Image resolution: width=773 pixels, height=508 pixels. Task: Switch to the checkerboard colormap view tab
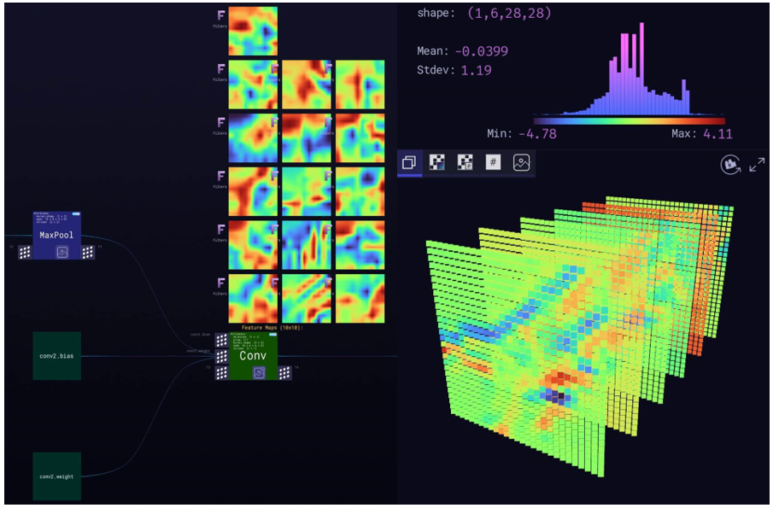(437, 162)
